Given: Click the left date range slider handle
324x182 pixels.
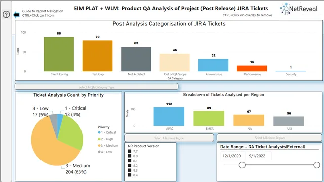Looking at the screenshot, I should point(242,165).
